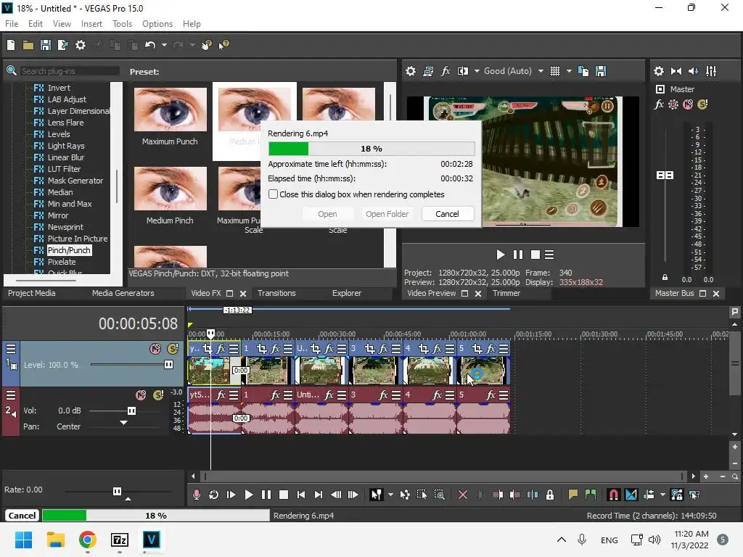Open the File menu
The height and width of the screenshot is (557, 743).
[x=12, y=24]
